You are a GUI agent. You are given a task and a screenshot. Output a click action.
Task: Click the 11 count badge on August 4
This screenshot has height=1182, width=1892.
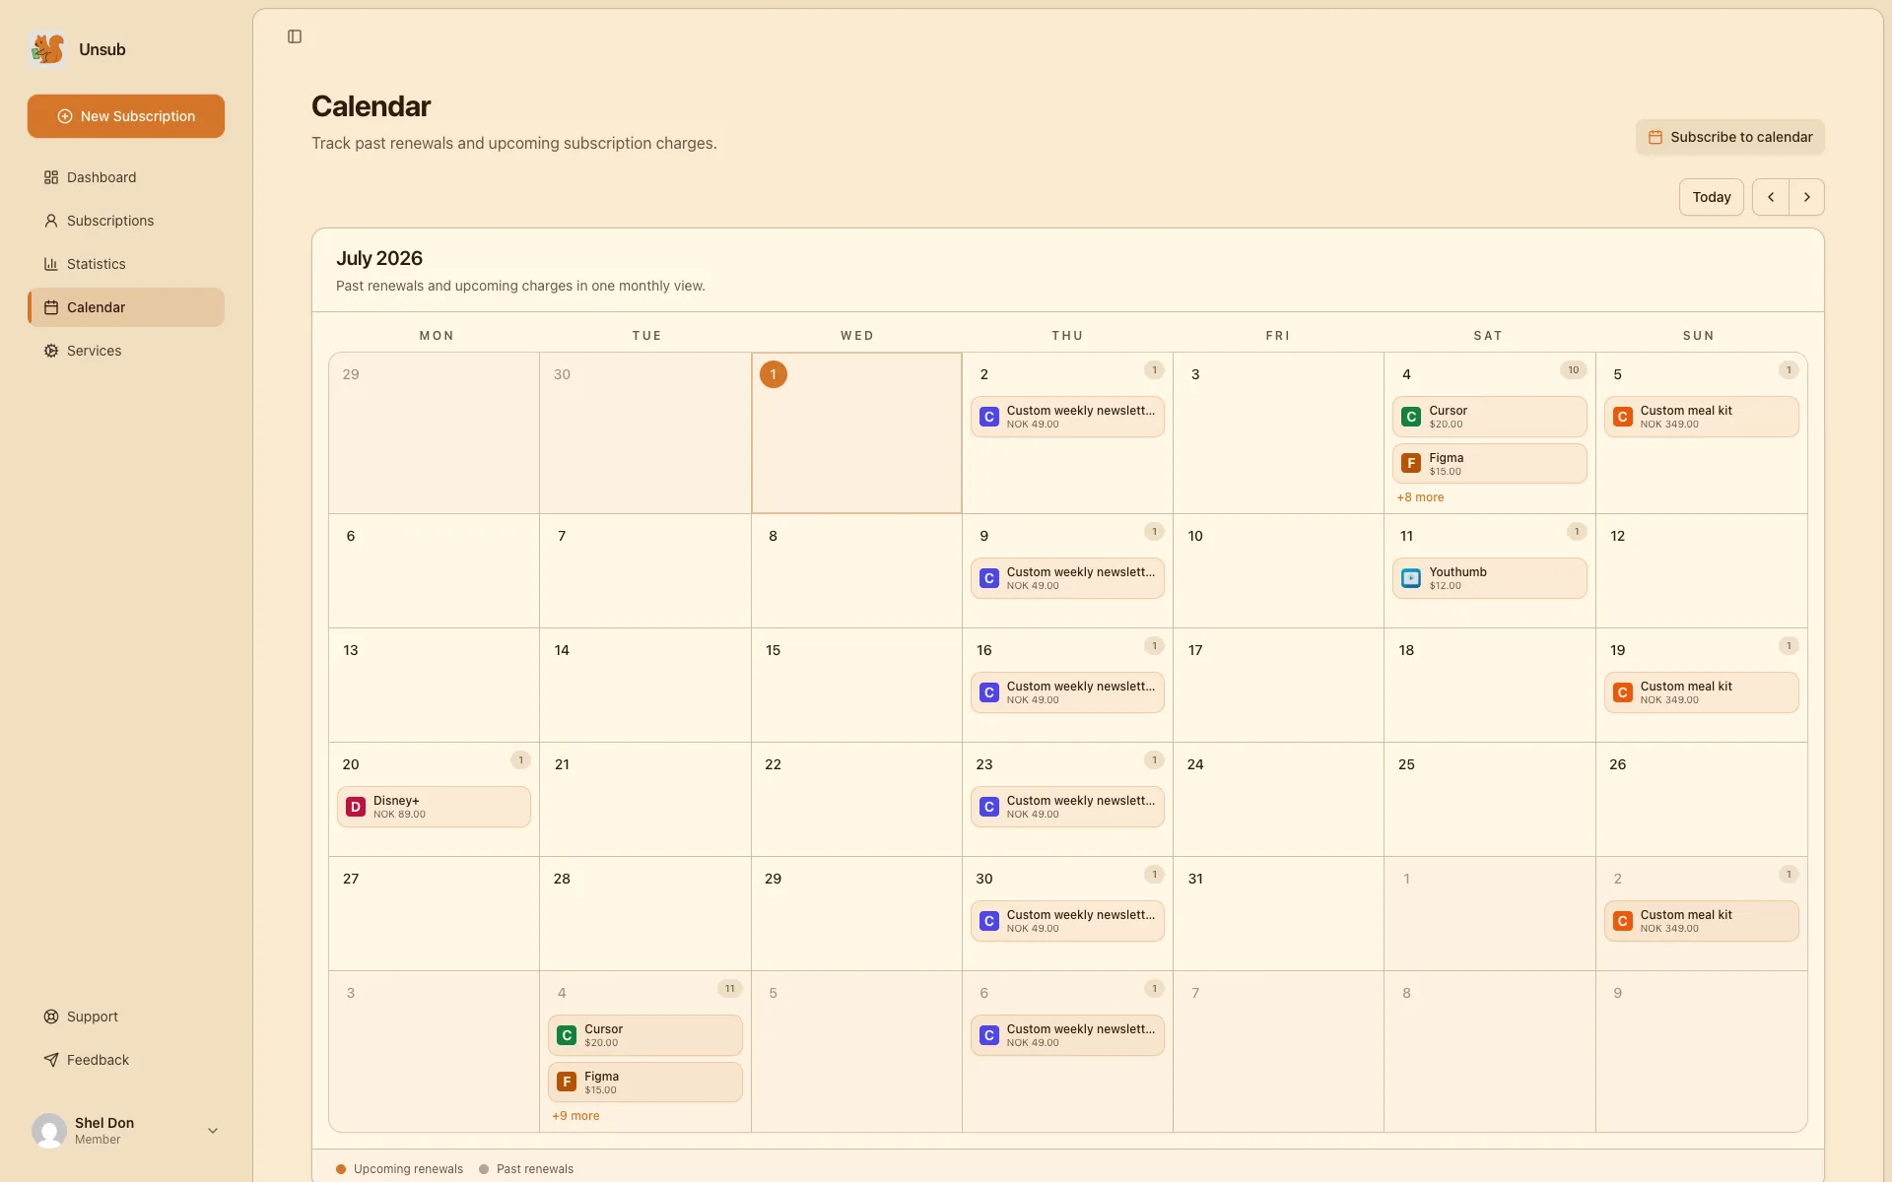point(729,989)
